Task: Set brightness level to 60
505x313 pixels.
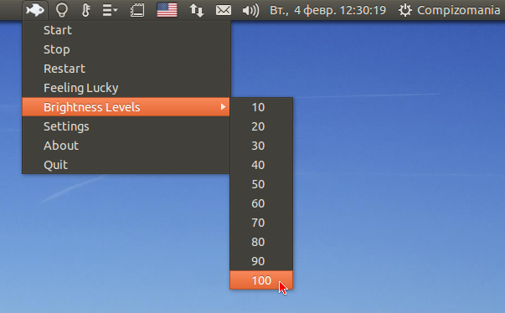Action: pos(261,203)
